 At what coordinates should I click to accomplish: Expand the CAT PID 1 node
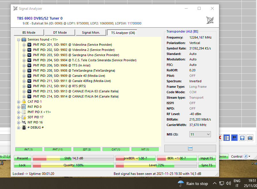[18, 102]
